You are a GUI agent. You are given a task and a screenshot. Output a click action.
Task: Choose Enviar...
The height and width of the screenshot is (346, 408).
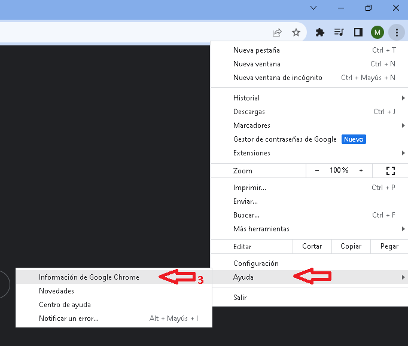(309, 201)
